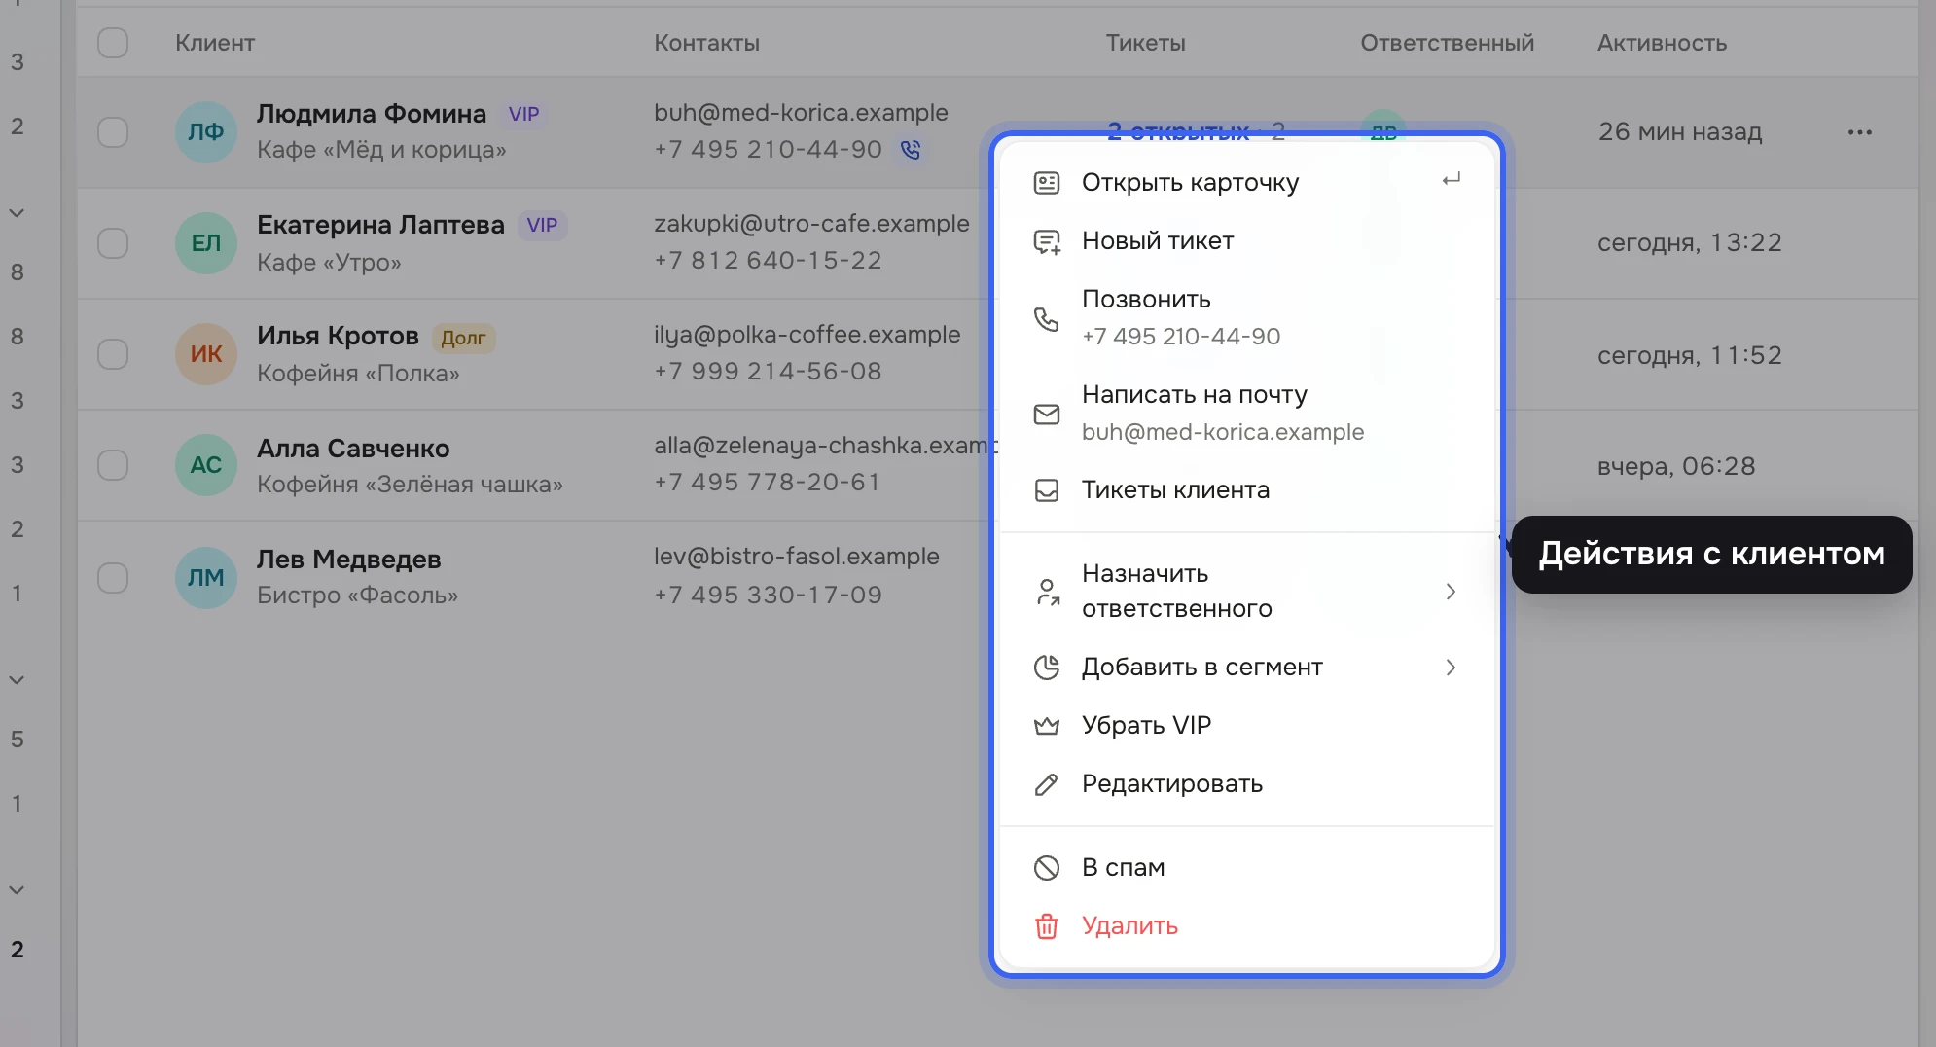The width and height of the screenshot is (1936, 1047).
Task: Click the pie chart icon beside Добавить в сегмент
Action: (1047, 668)
